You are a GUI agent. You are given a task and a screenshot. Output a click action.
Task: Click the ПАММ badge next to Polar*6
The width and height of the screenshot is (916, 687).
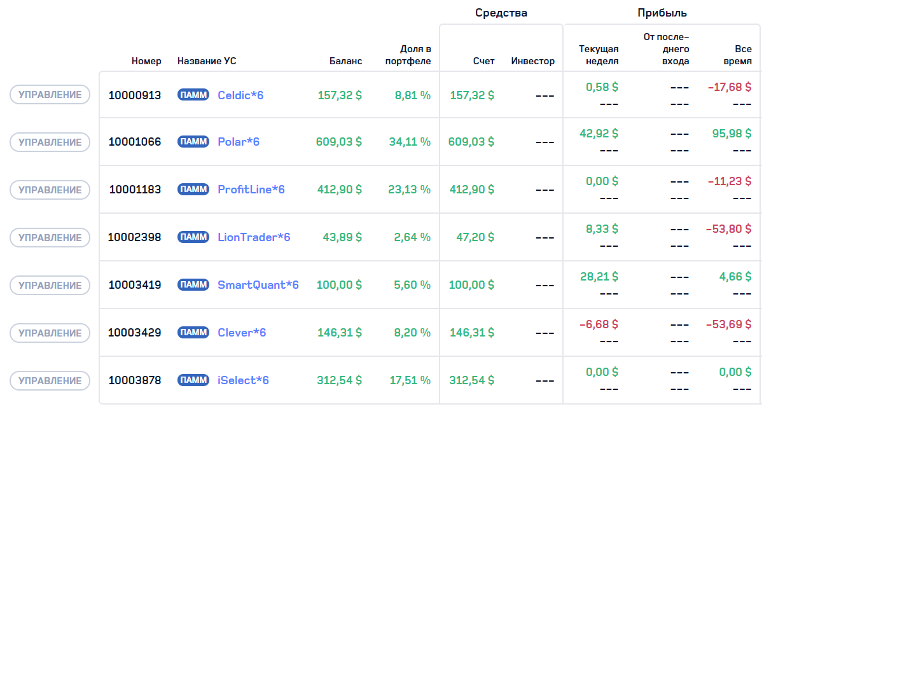pos(193,142)
